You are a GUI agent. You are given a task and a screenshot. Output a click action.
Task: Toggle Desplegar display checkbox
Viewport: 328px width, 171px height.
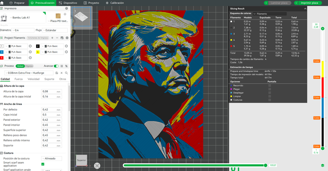click(270, 93)
